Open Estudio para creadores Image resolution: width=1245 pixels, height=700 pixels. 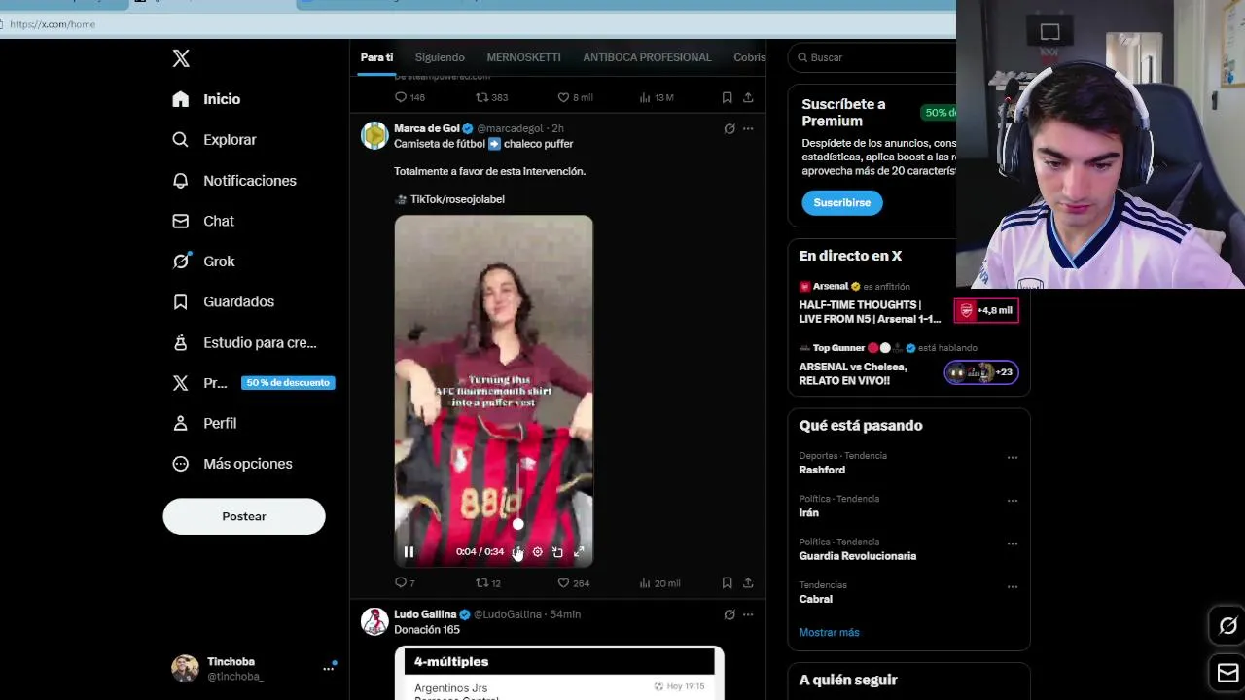244,342
